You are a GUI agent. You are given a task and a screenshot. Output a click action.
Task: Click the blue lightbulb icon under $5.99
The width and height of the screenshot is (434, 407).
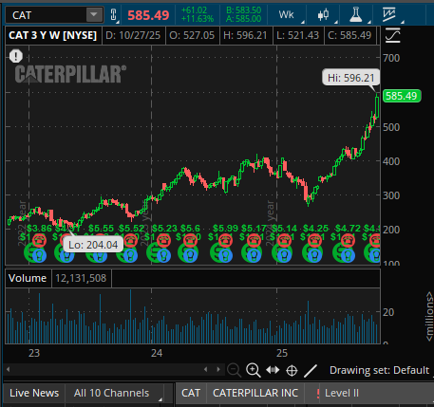[x=225, y=255]
